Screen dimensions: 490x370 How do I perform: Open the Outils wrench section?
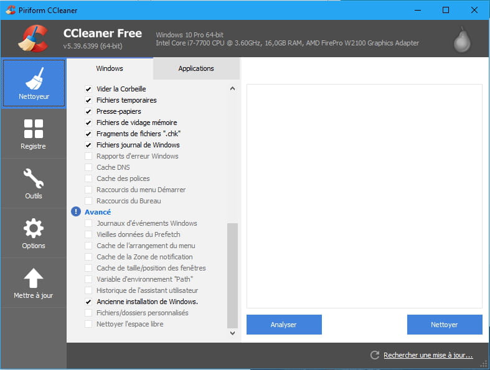[x=34, y=183]
